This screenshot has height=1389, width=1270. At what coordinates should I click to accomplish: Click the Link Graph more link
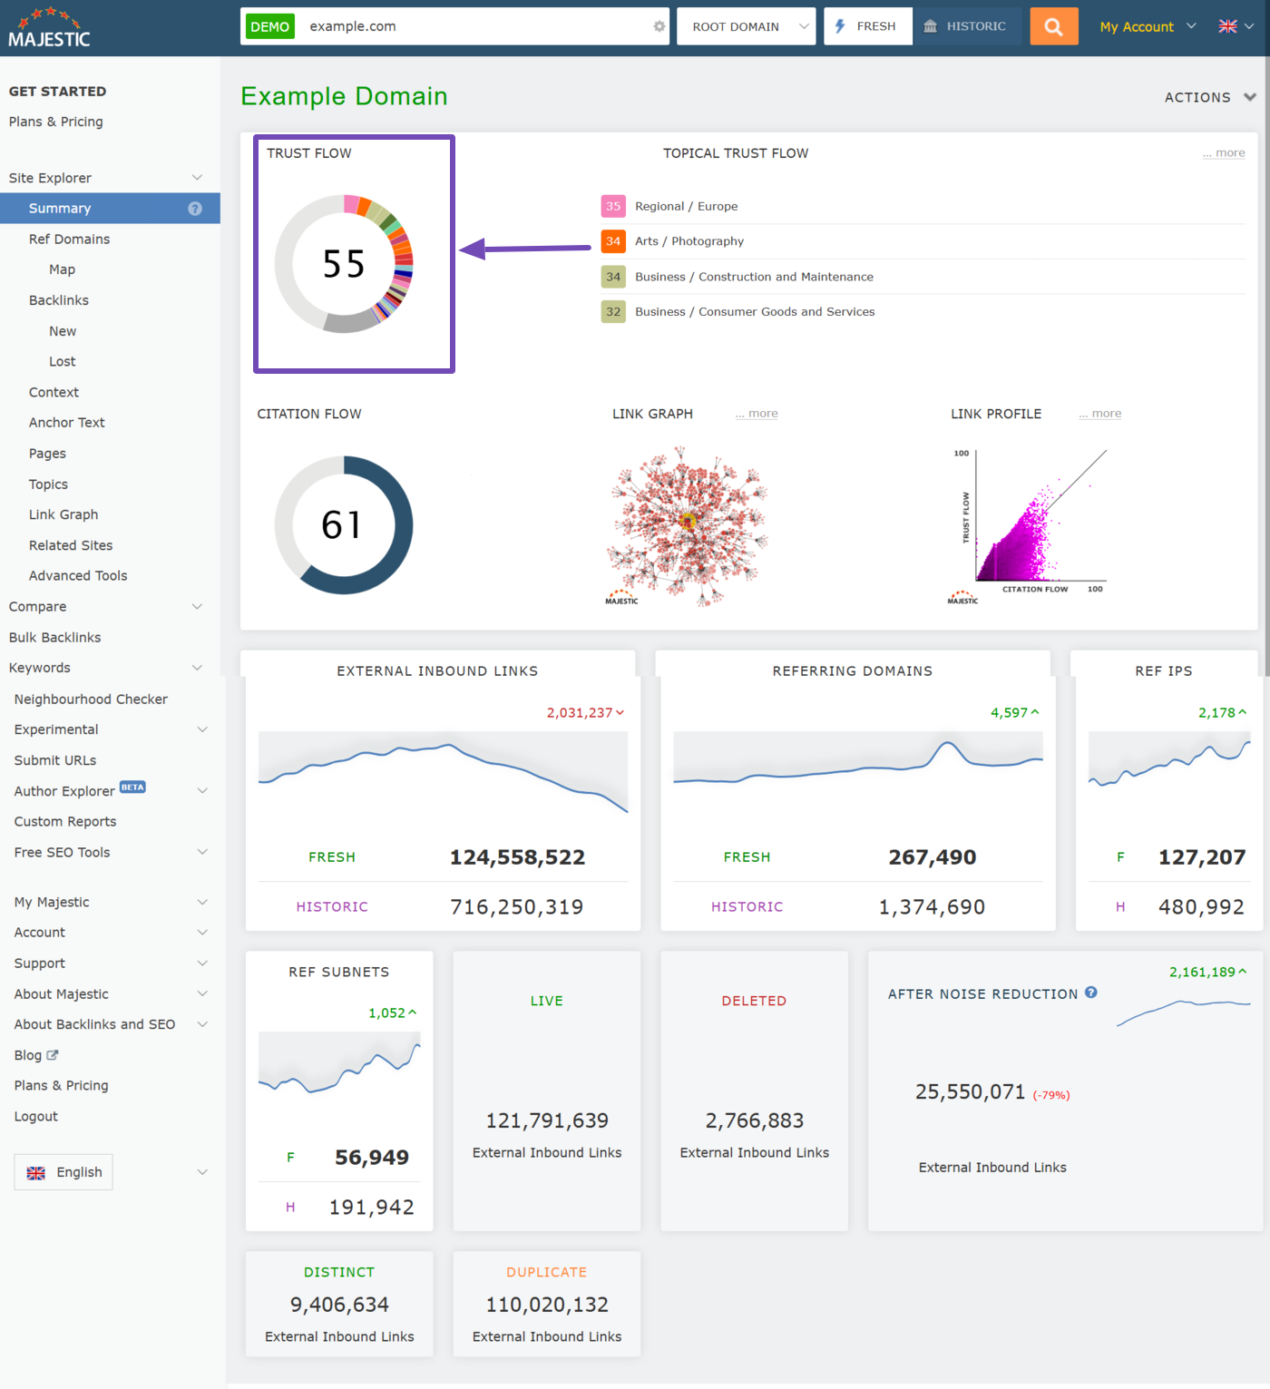click(757, 413)
